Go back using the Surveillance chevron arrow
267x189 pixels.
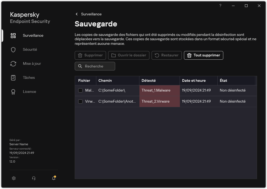pyautogui.click(x=77, y=14)
